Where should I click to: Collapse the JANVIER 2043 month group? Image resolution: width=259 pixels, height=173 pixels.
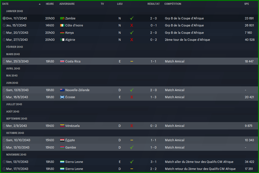pyautogui.click(x=14, y=11)
